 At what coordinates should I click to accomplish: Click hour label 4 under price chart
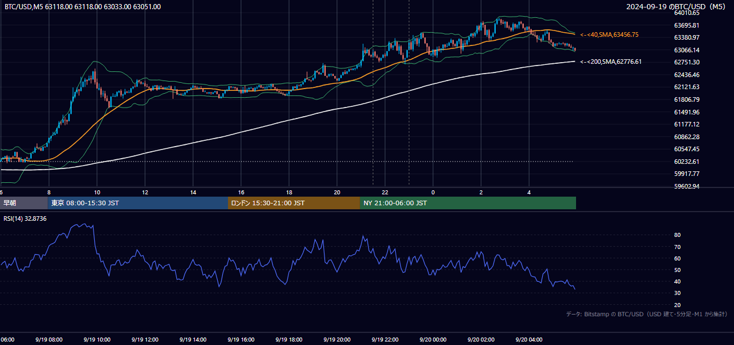pos(530,193)
